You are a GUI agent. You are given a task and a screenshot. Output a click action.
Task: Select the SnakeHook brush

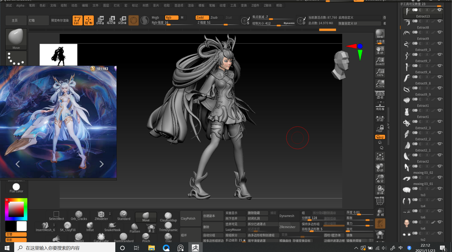point(112,227)
